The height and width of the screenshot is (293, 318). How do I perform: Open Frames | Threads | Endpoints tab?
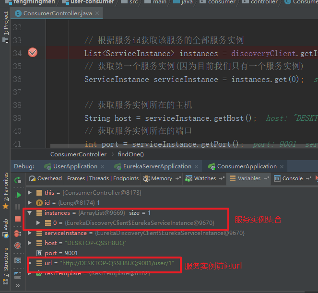click(x=103, y=178)
